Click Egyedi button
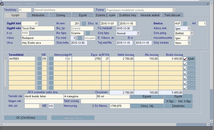This screenshot has width=214, height=130. click(x=147, y=96)
